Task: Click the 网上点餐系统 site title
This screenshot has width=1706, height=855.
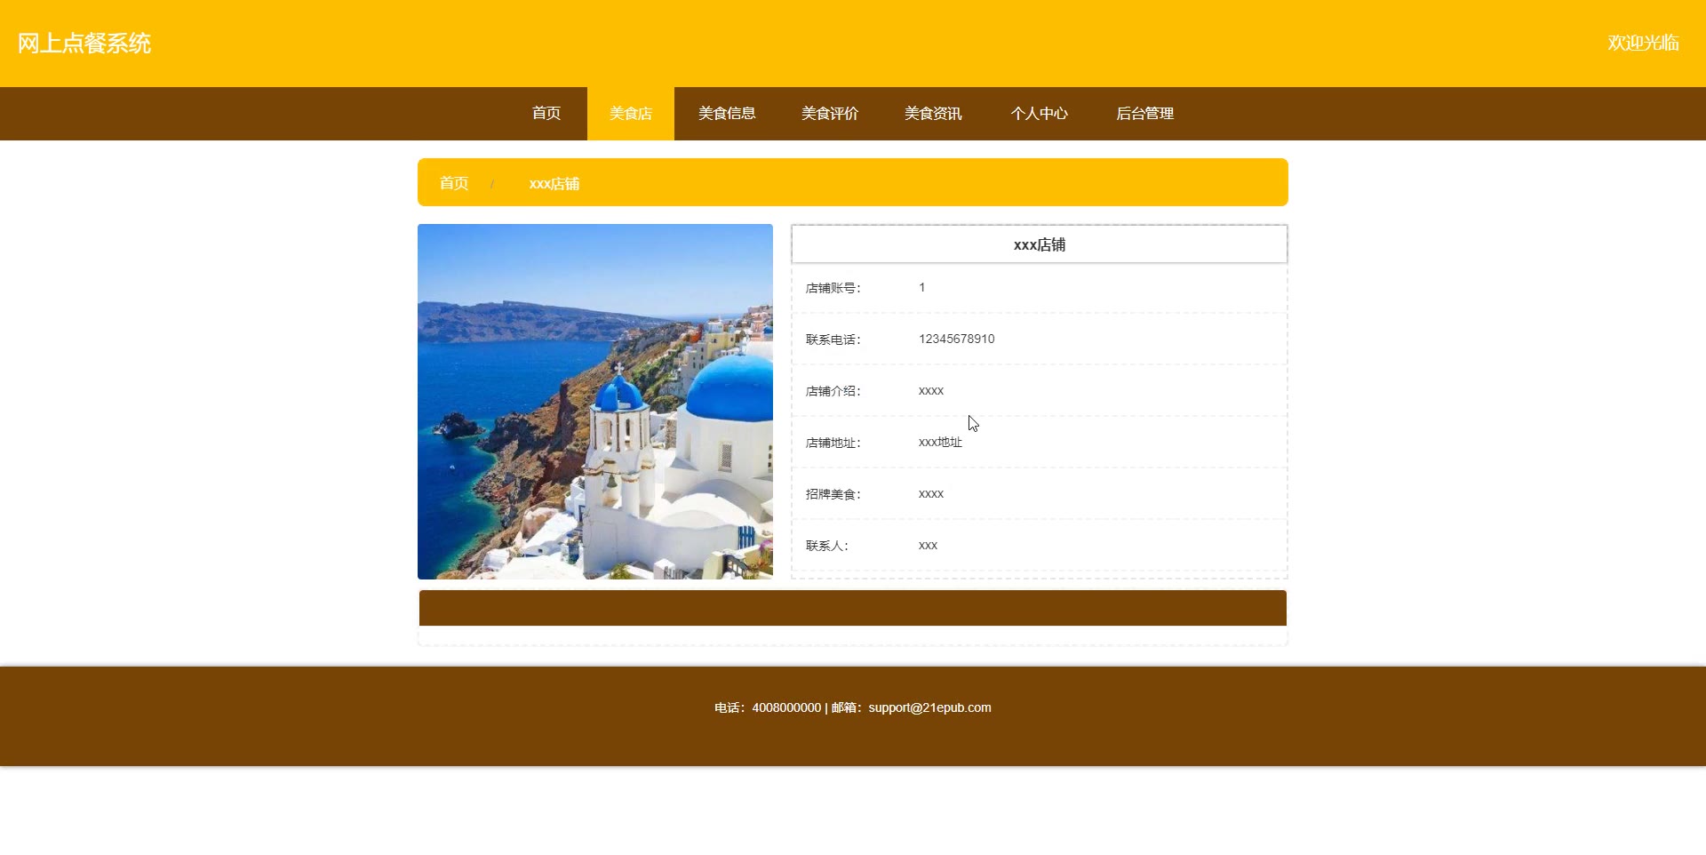Action: click(84, 44)
